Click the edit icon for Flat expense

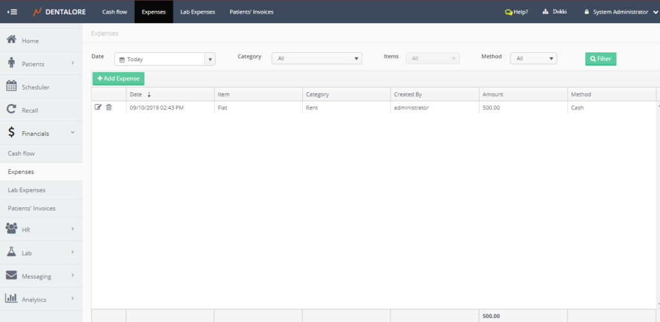98,108
